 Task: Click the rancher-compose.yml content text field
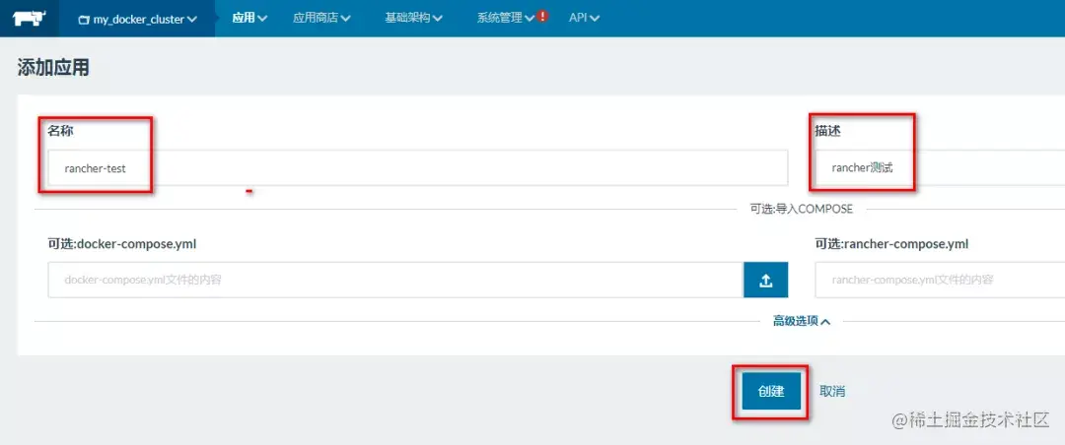coord(940,280)
